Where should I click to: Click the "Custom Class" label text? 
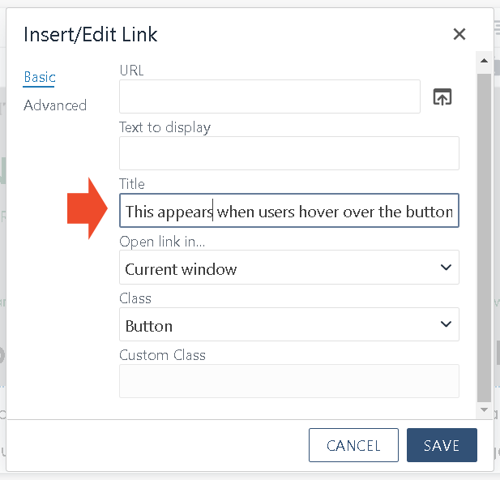coord(162,355)
